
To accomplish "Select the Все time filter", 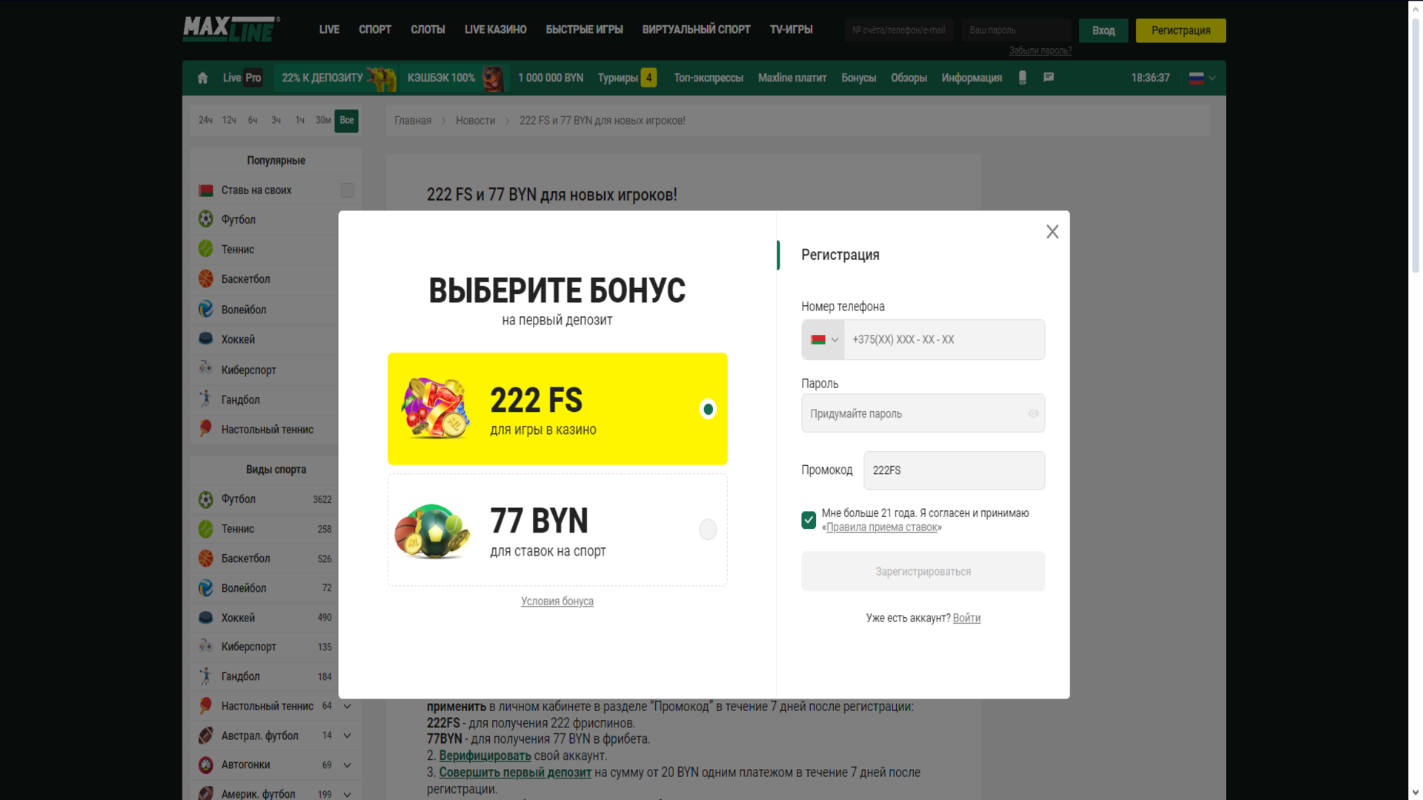I will click(347, 120).
